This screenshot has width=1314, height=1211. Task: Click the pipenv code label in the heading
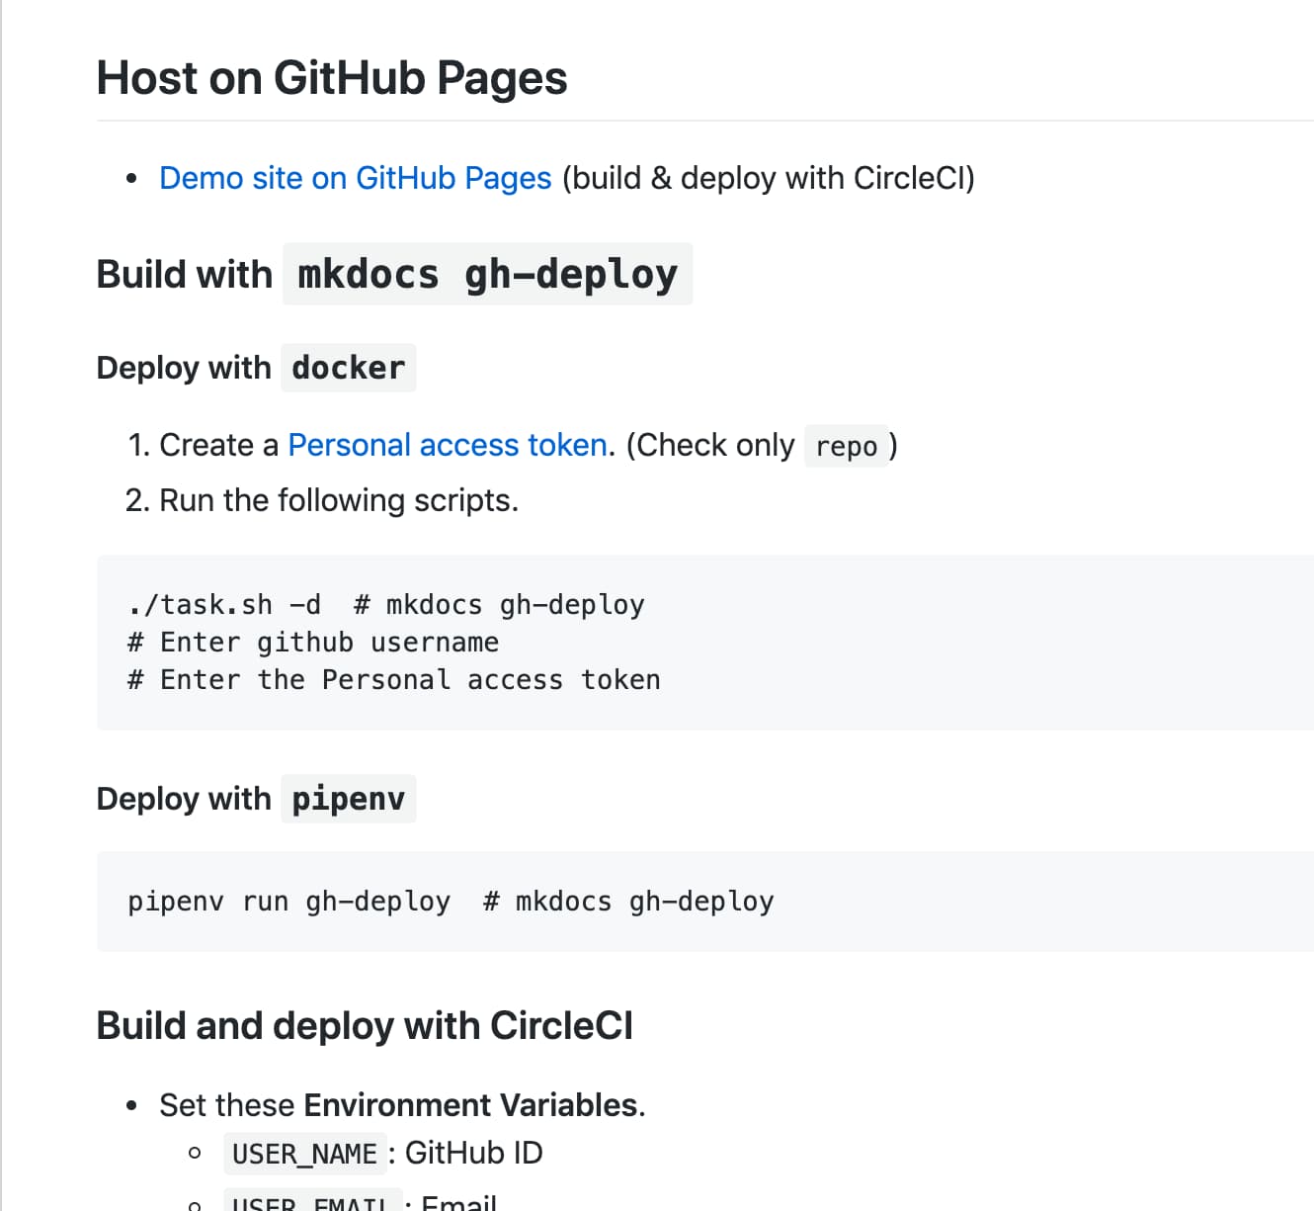point(348,799)
